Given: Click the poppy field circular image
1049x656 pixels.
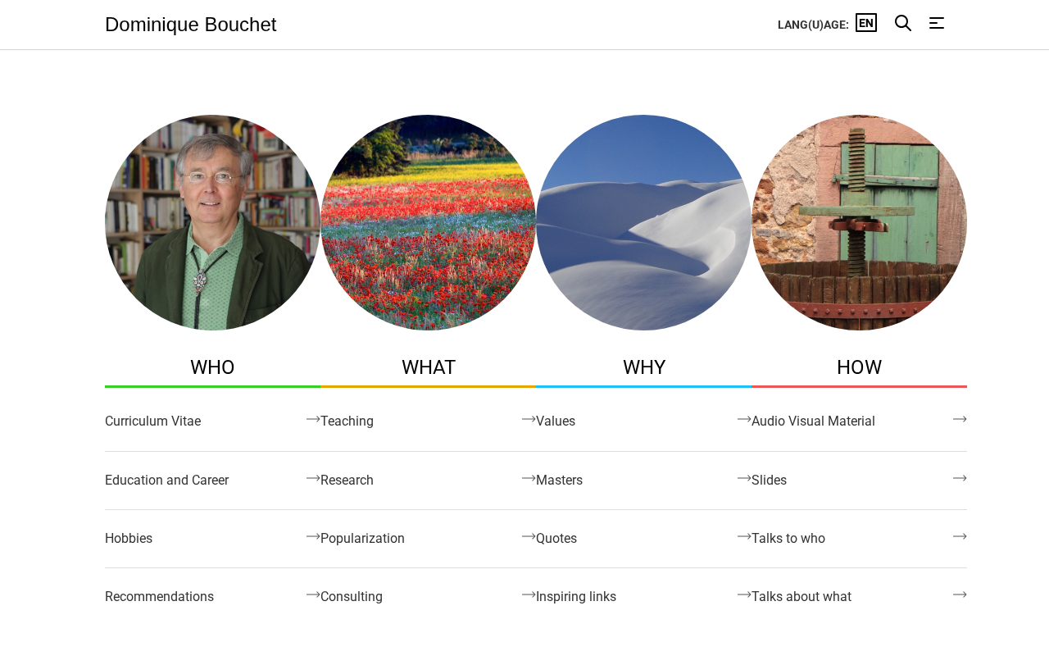Looking at the screenshot, I should (x=428, y=222).
